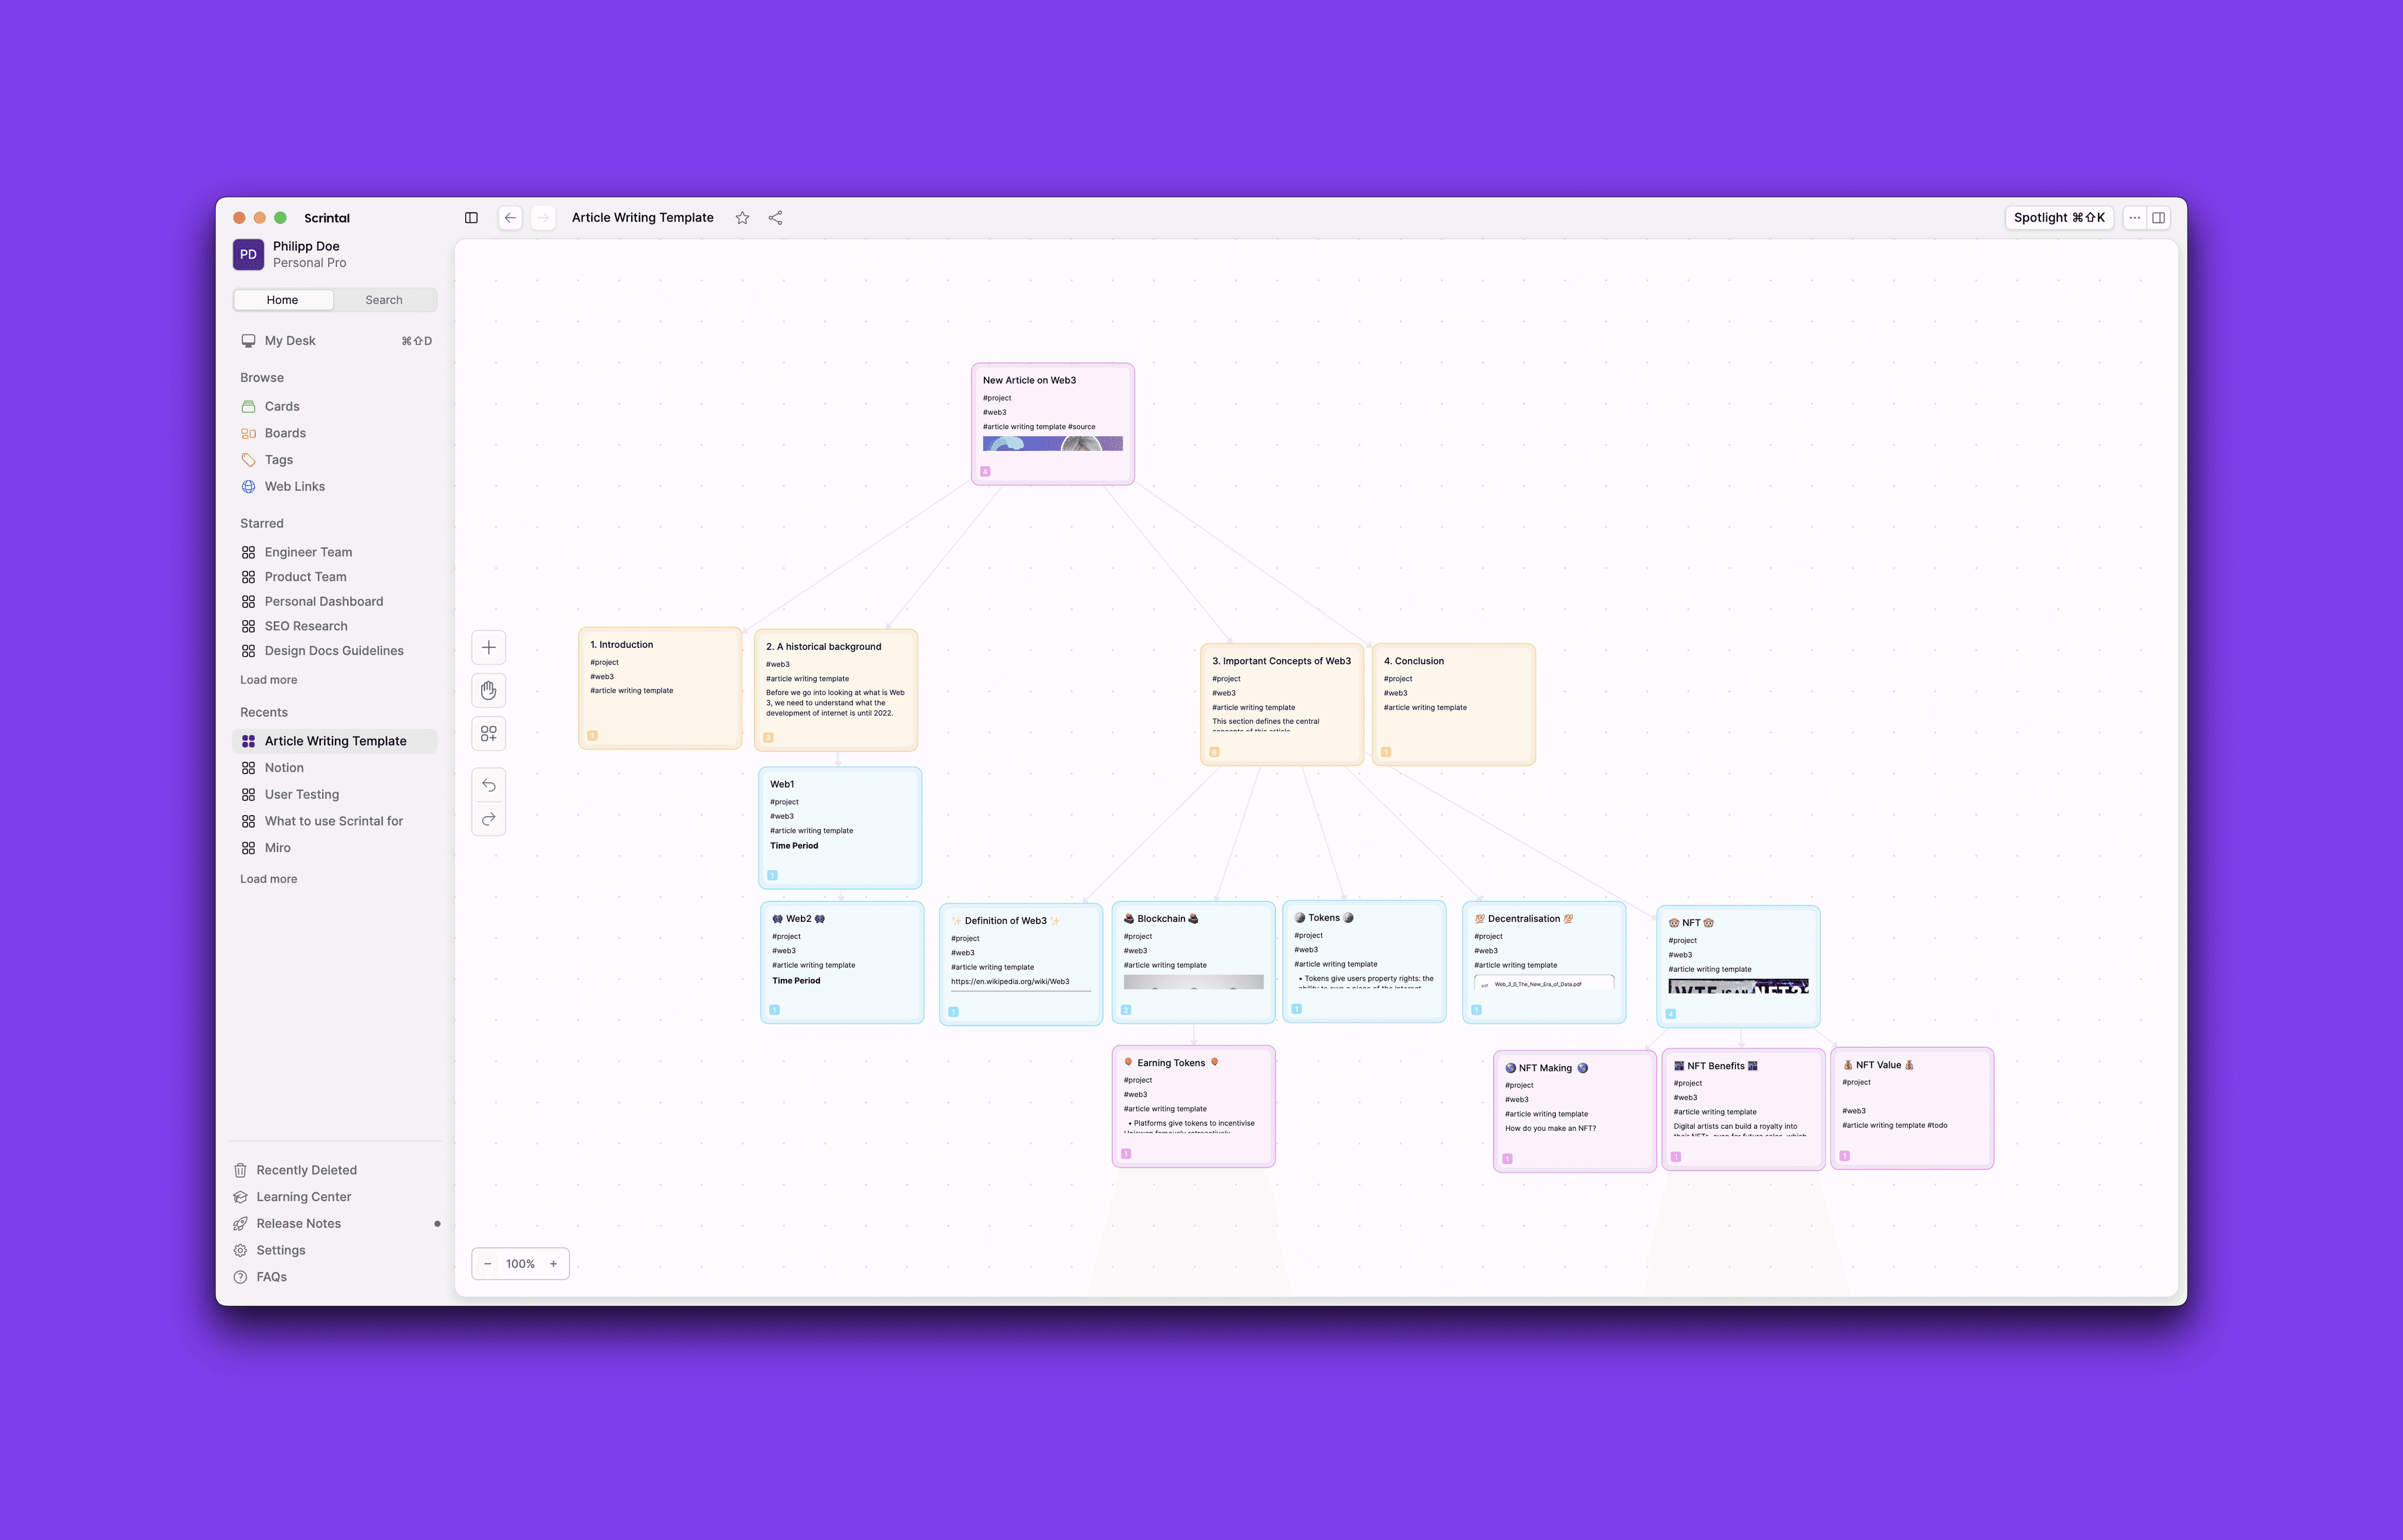Zoom out with the minus button
Image resolution: width=2403 pixels, height=1540 pixels.
pos(487,1264)
